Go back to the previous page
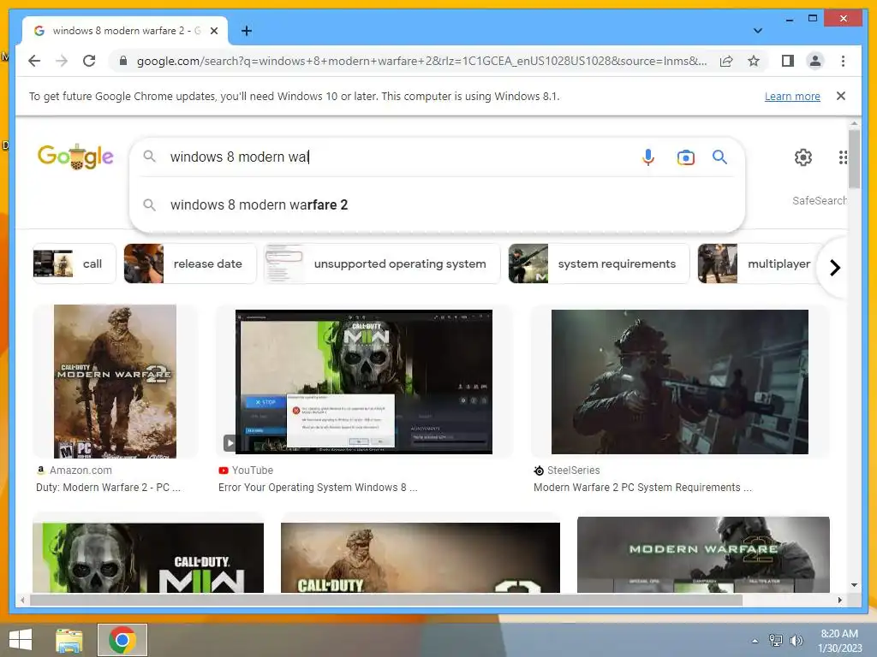This screenshot has width=877, height=657. coord(34,61)
